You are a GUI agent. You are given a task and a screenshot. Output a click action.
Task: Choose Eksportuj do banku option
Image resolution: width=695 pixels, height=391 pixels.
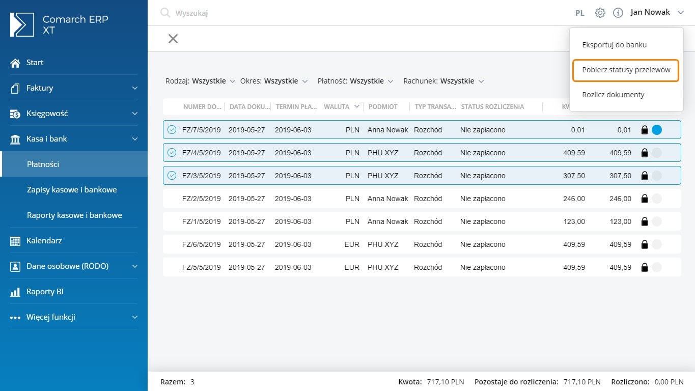point(615,45)
